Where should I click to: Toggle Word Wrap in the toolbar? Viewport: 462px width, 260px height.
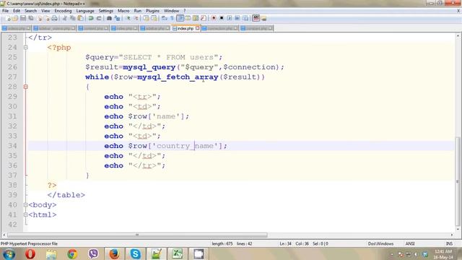click(x=165, y=18)
